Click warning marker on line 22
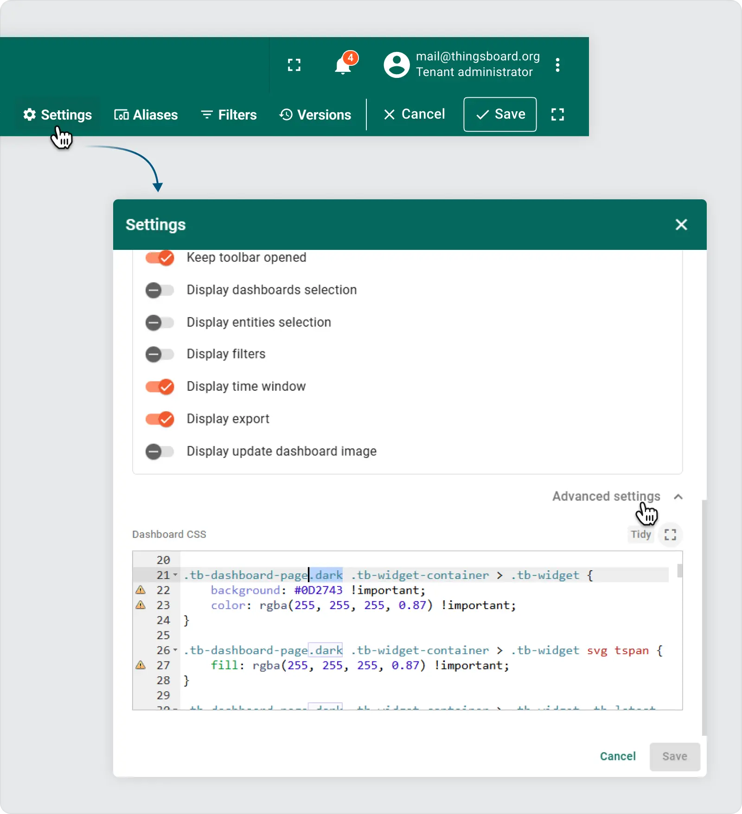Viewport: 742px width, 814px height. pos(141,590)
